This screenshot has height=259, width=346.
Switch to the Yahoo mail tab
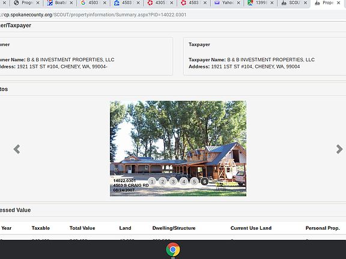[x=227, y=3]
